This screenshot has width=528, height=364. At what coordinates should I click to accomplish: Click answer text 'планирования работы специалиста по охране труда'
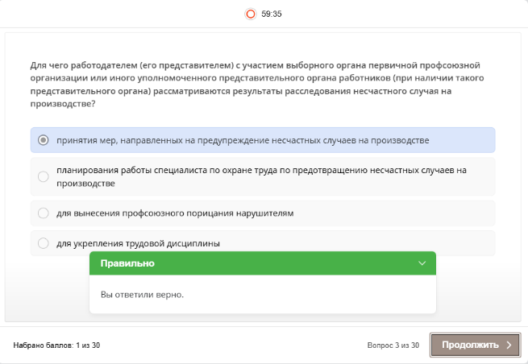pos(261,176)
